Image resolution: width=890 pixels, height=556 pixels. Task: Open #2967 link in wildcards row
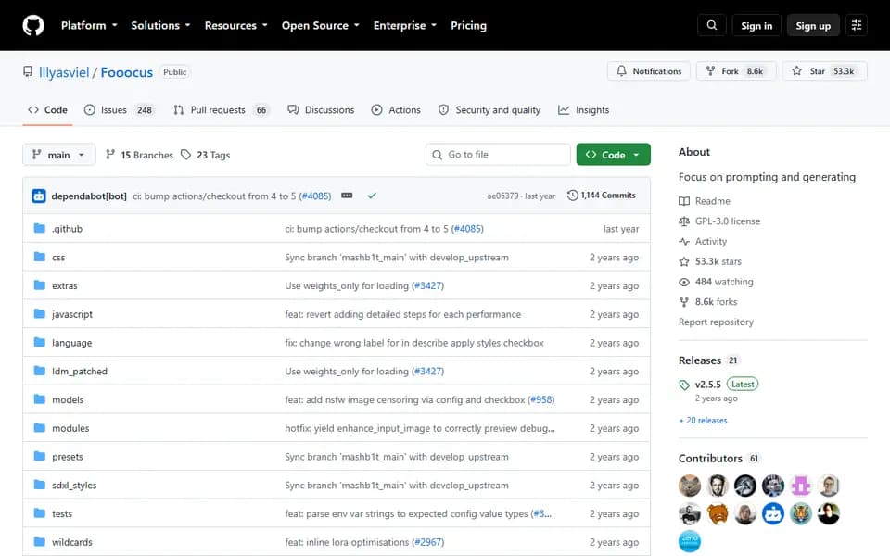point(428,542)
